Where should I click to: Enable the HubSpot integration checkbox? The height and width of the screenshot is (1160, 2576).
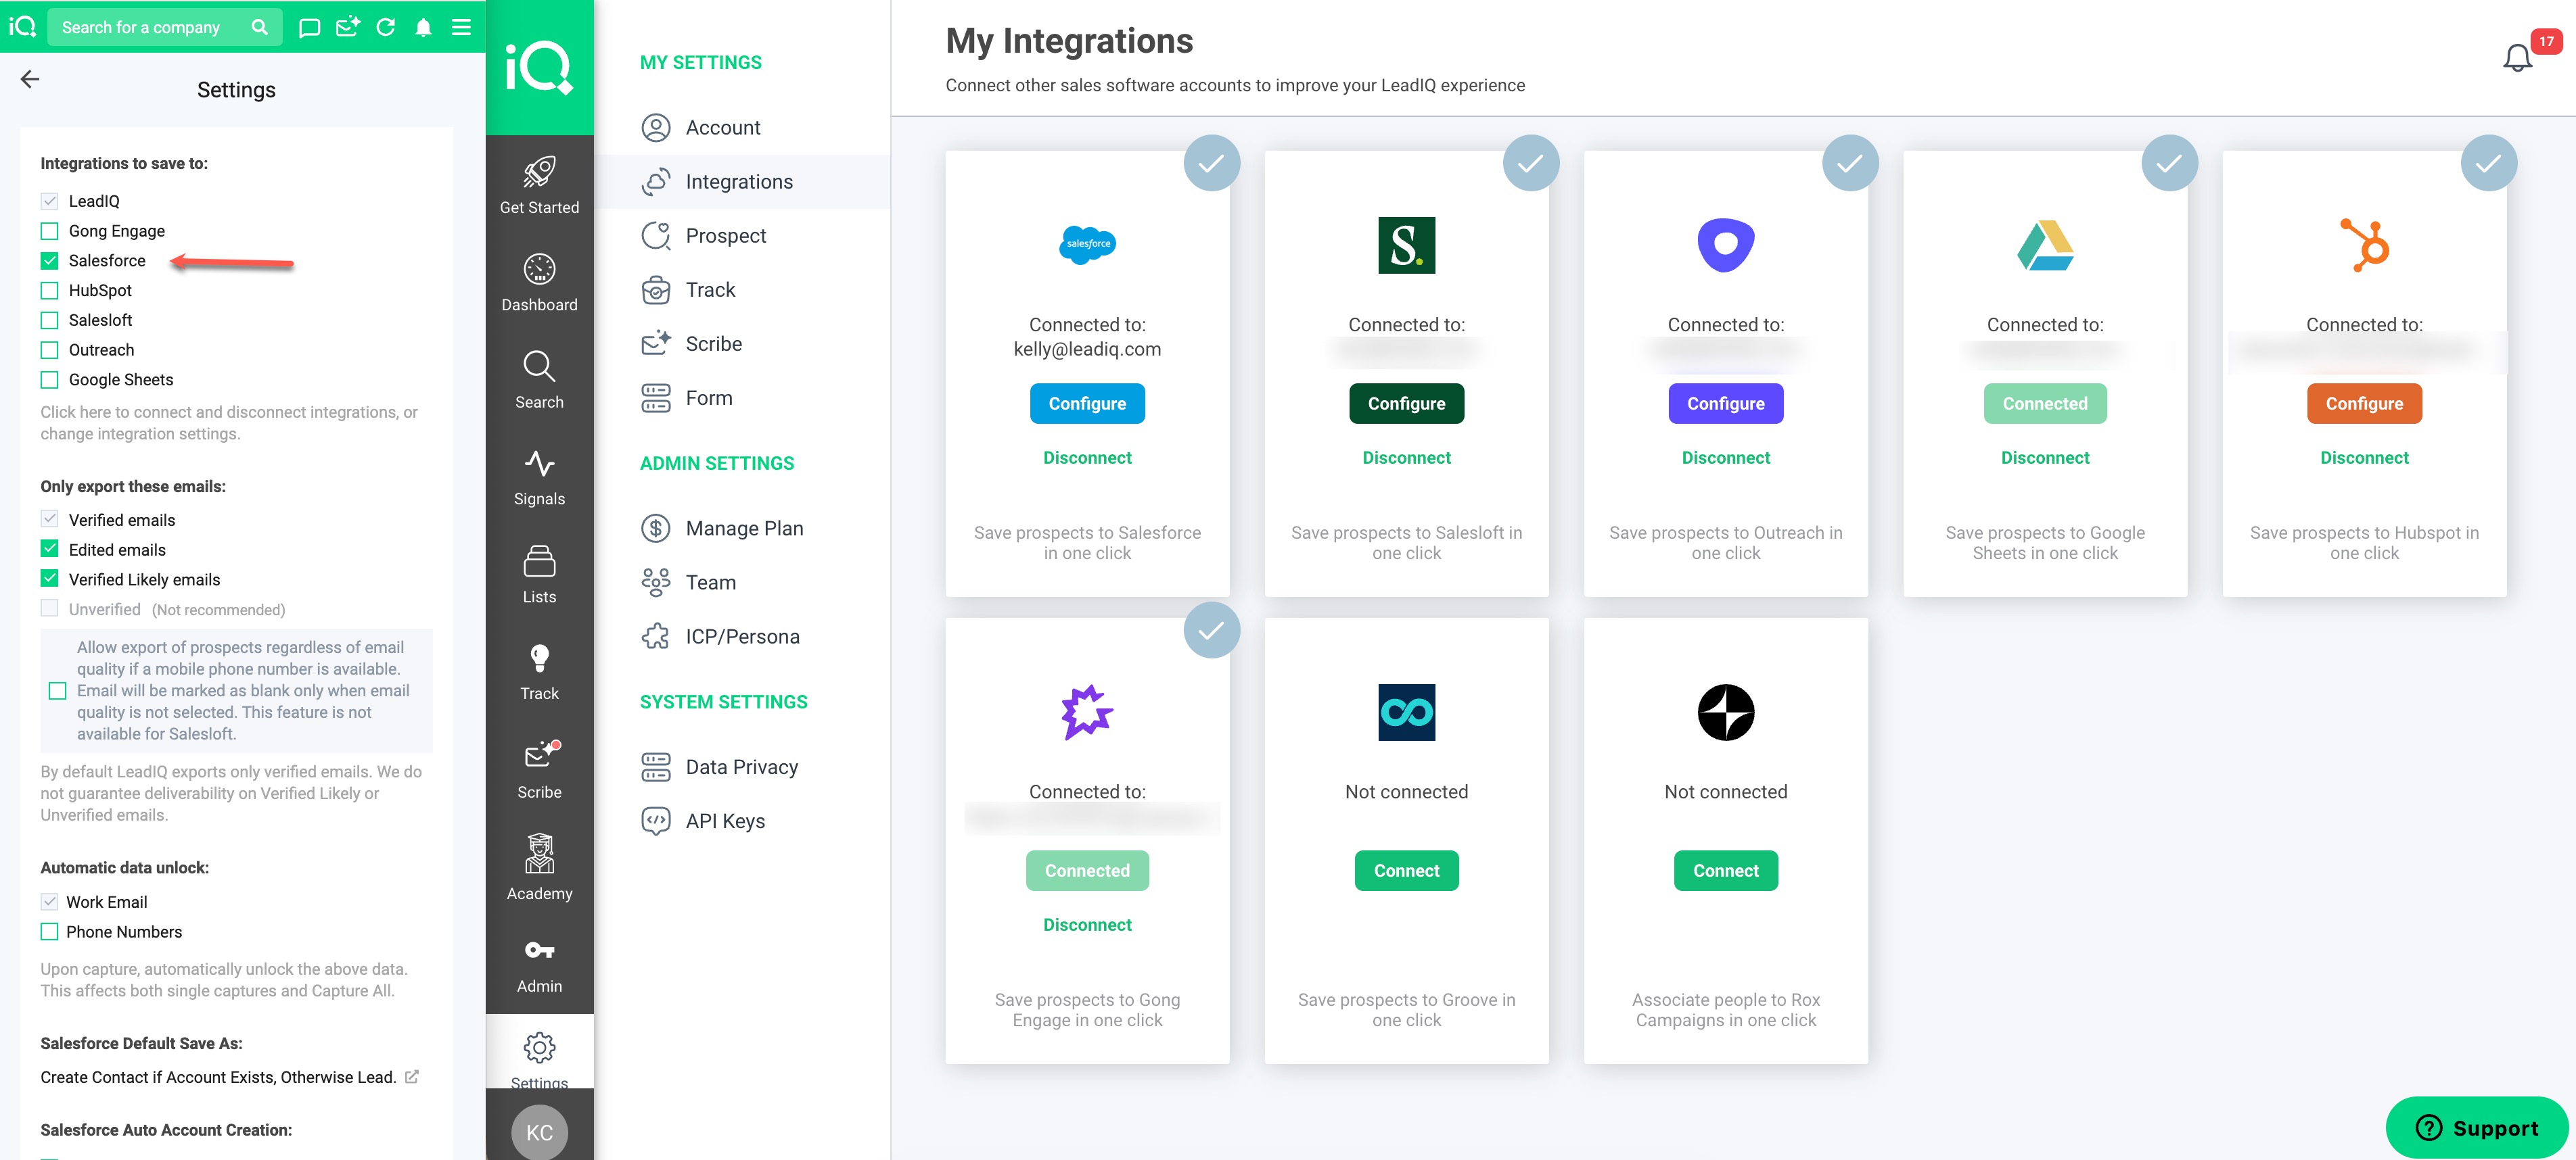49,291
